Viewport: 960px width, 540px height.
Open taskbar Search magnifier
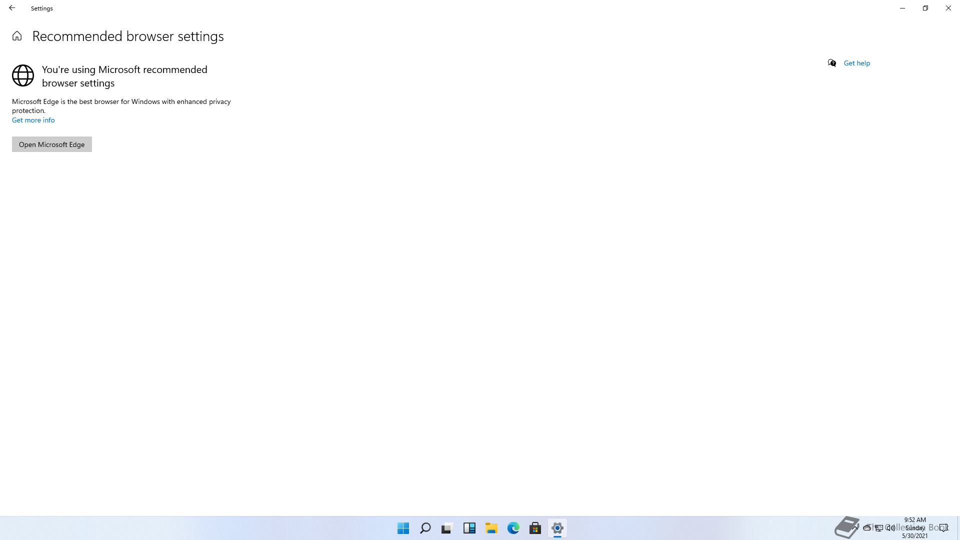(425, 528)
